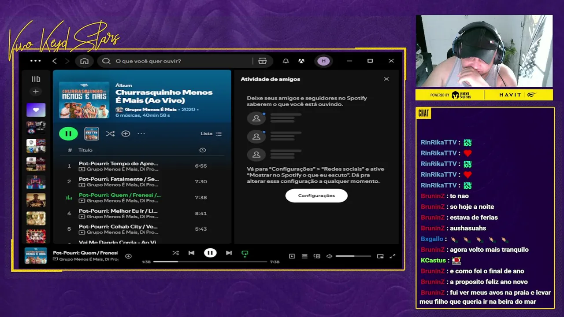
Task: Pause playback in the player bar
Action: coord(210,253)
